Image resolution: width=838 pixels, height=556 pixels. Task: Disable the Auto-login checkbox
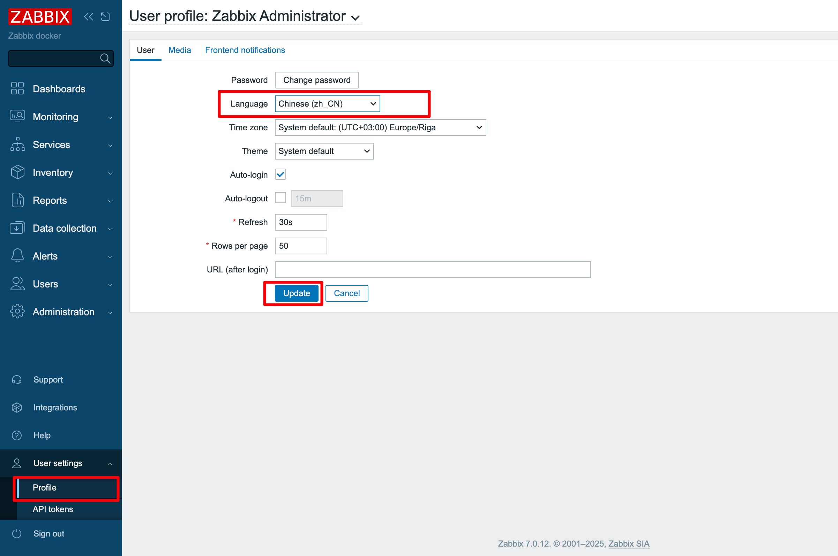[x=280, y=175]
